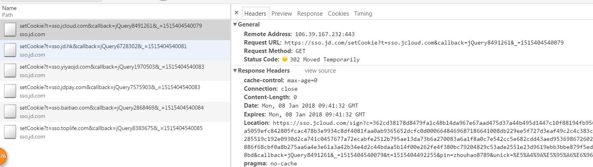Viewport: 593px width, 167px height.
Task: Click the Request URL value text
Action: [424, 43]
